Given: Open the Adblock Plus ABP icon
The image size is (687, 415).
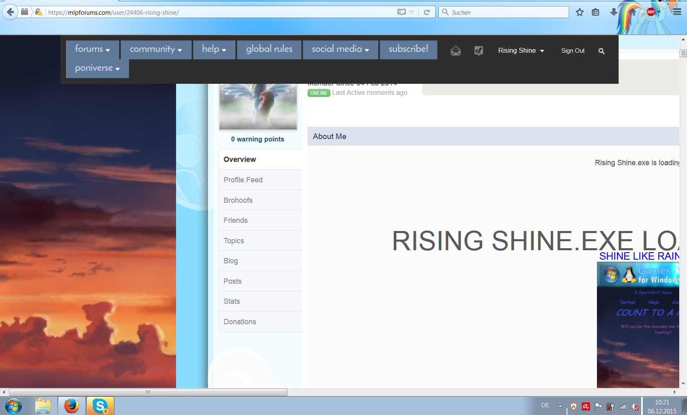Looking at the screenshot, I should point(651,12).
